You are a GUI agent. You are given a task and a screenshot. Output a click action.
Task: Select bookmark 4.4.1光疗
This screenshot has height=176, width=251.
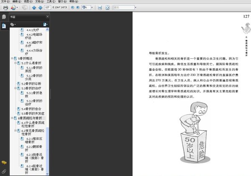[x=33, y=30]
